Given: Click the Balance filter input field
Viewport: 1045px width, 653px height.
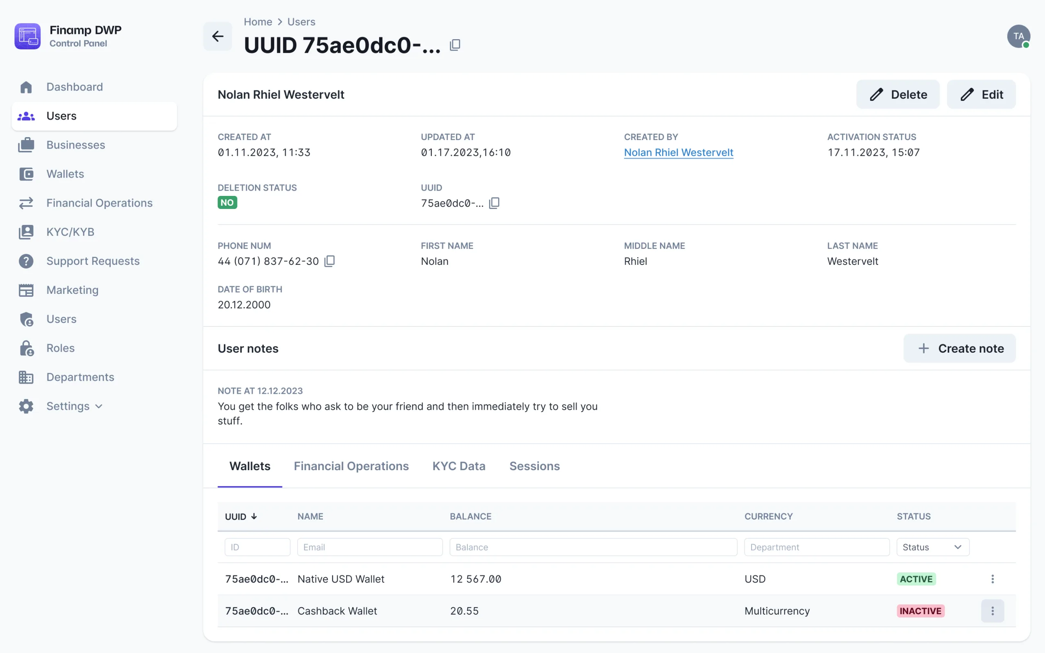Looking at the screenshot, I should click(x=593, y=547).
